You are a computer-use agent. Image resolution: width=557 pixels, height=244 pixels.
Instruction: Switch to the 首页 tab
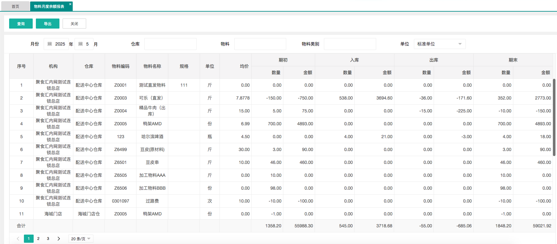pyautogui.click(x=15, y=6)
